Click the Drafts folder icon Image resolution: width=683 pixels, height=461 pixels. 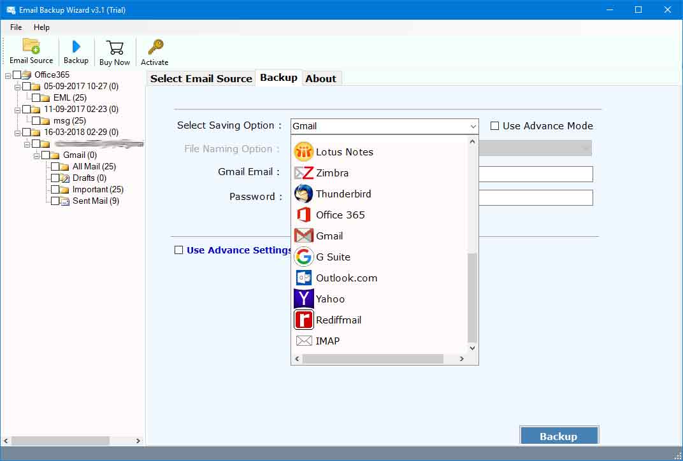coord(64,178)
